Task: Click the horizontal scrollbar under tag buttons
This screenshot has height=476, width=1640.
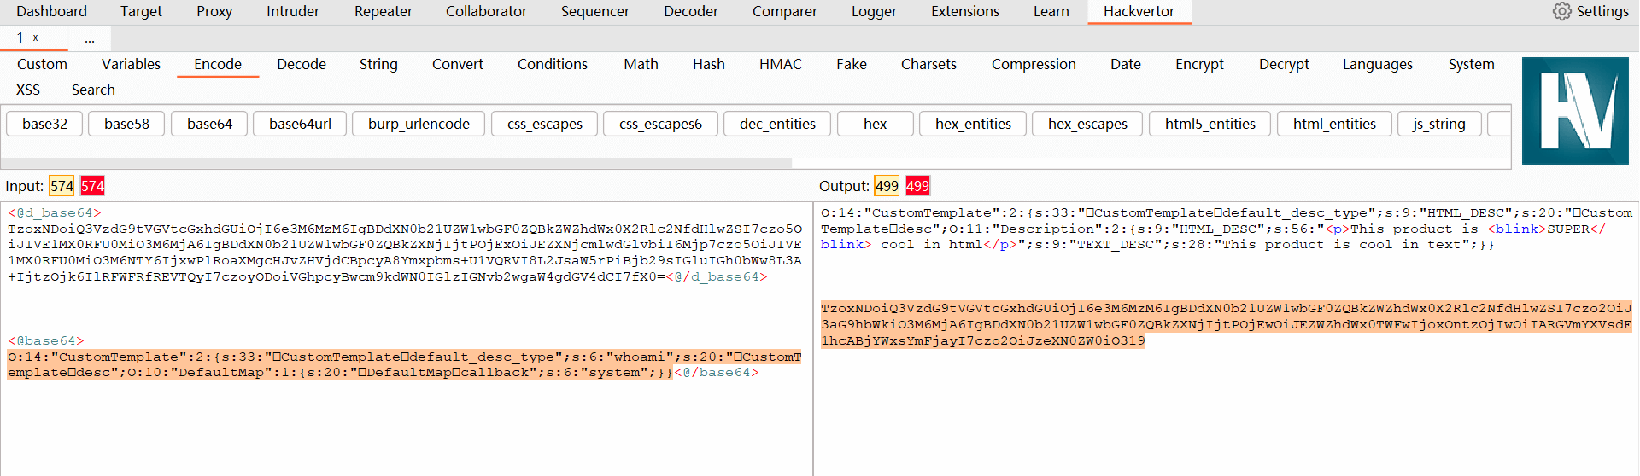Action: (x=396, y=162)
